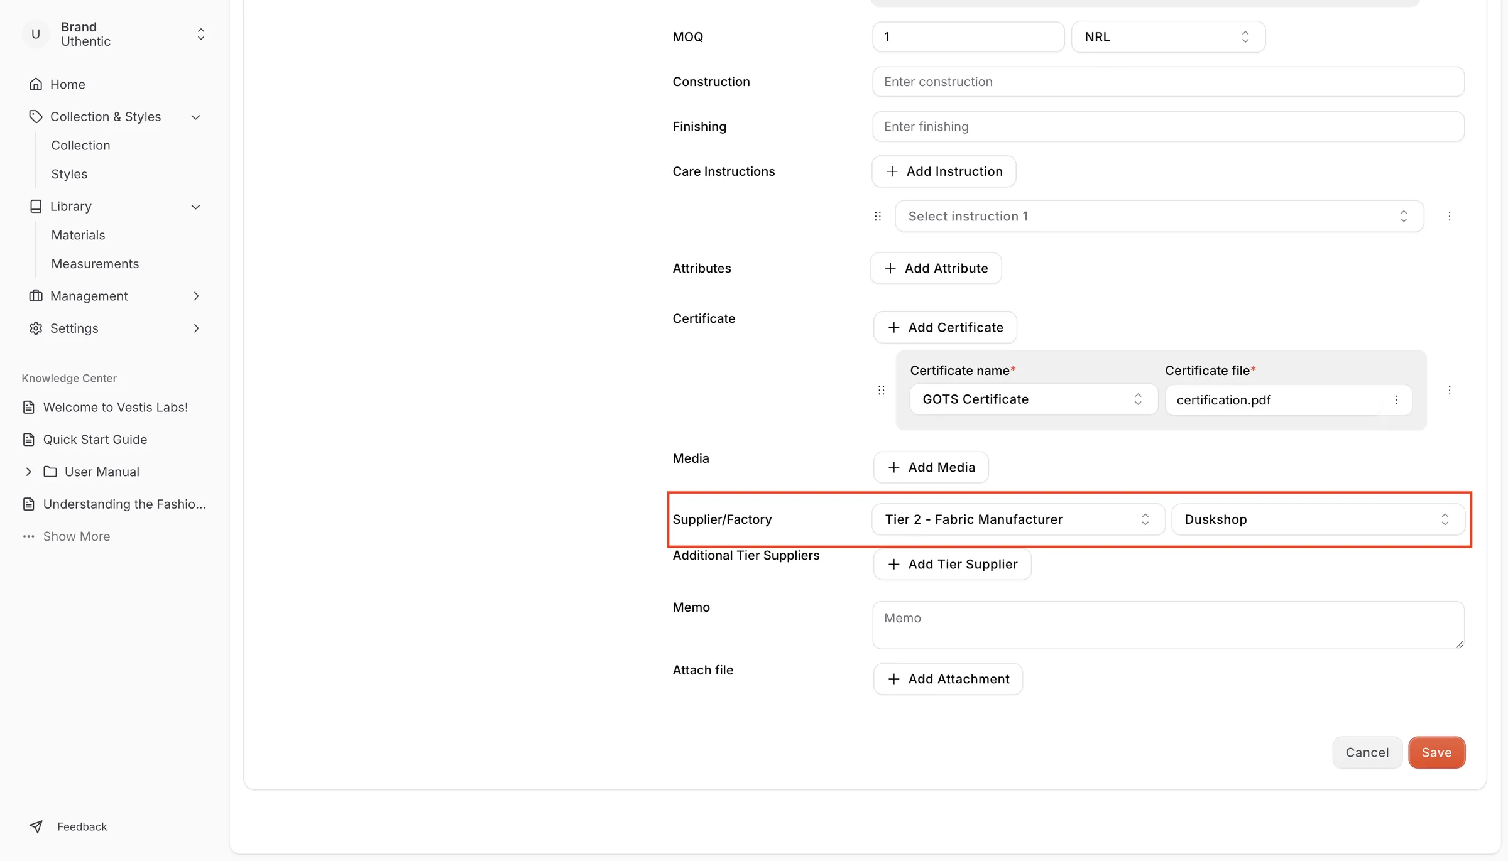Click the Welcome to Vestis Labs document icon

(29, 407)
